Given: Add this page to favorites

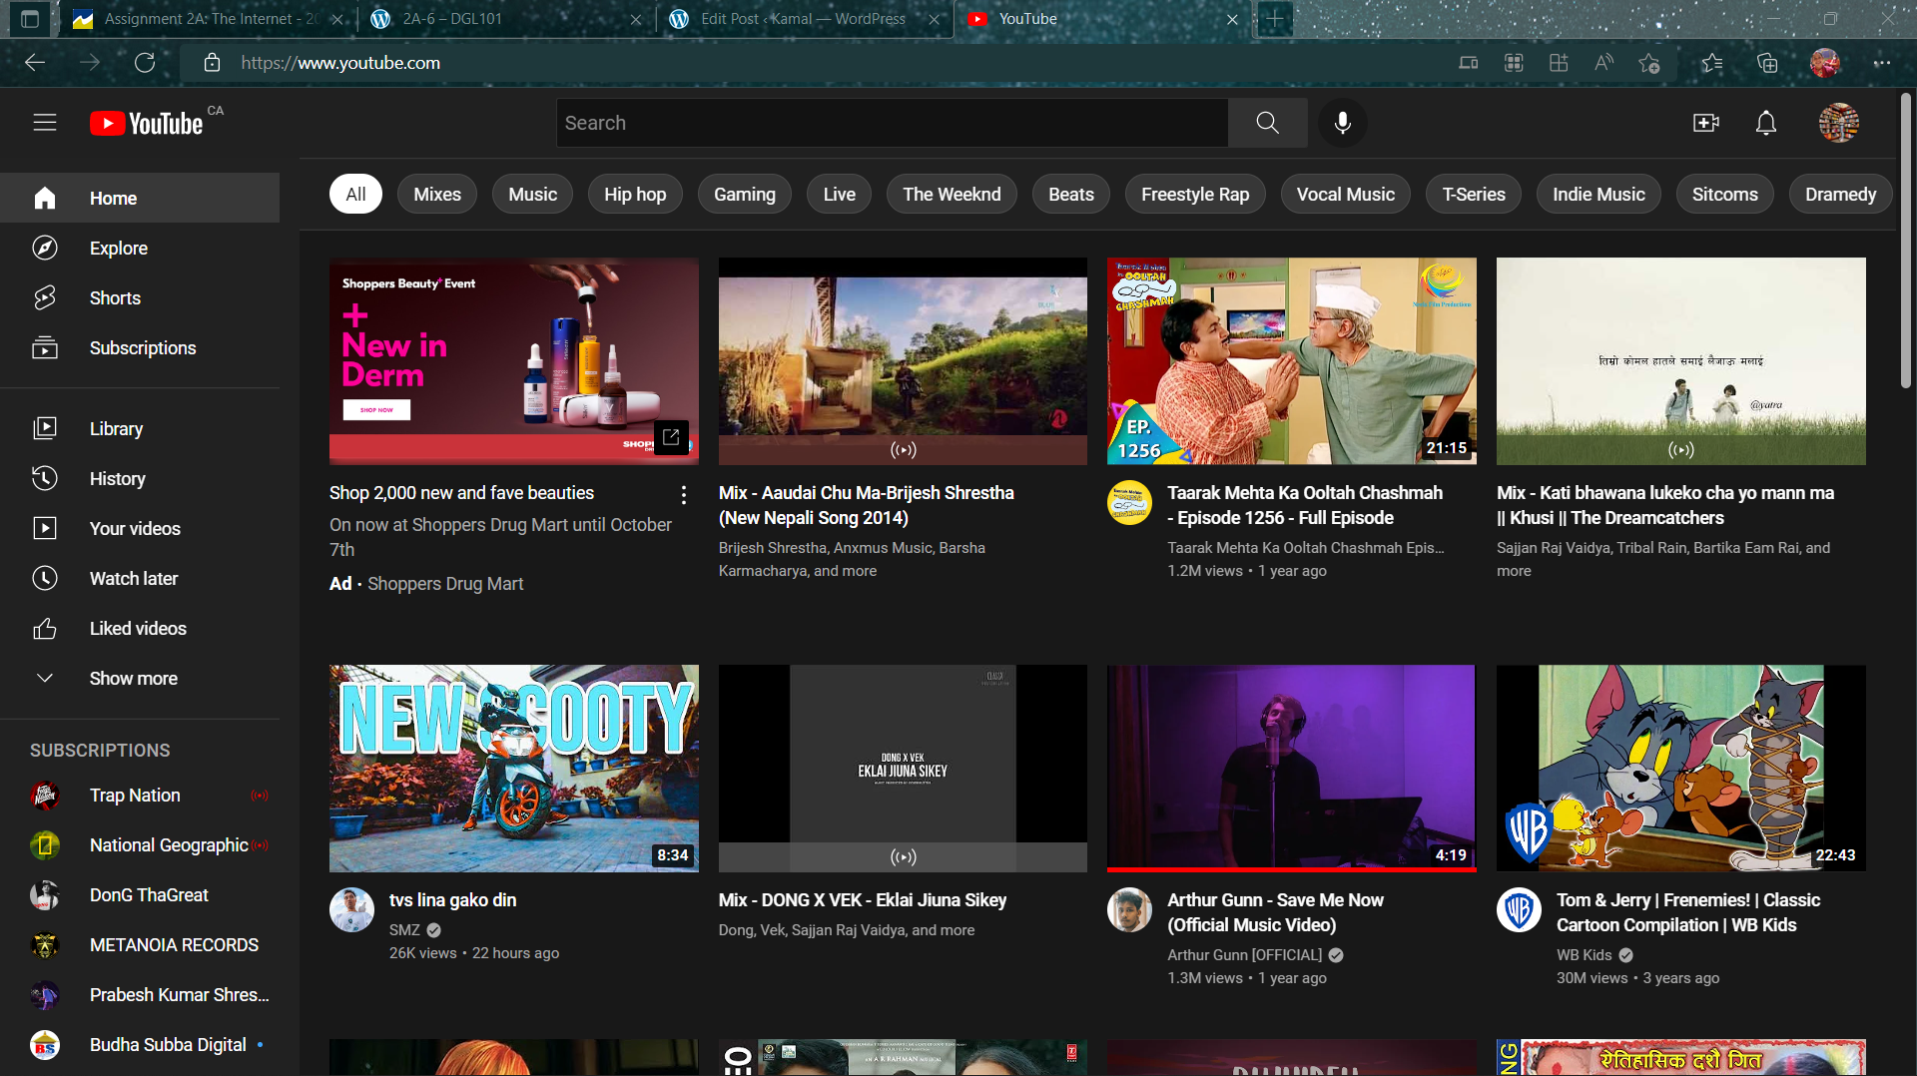Looking at the screenshot, I should coord(1648,63).
